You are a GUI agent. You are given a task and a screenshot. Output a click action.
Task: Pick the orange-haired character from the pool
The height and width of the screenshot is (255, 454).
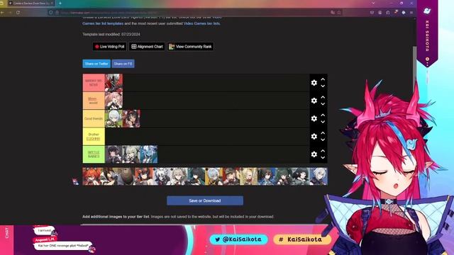coord(92,176)
